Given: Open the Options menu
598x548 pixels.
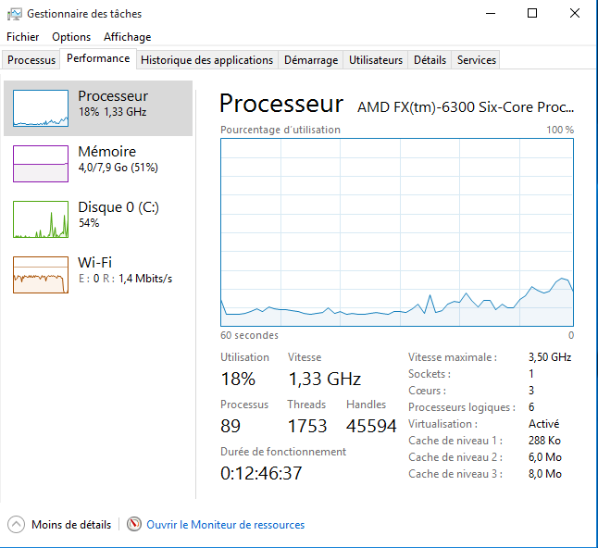Looking at the screenshot, I should (x=71, y=37).
